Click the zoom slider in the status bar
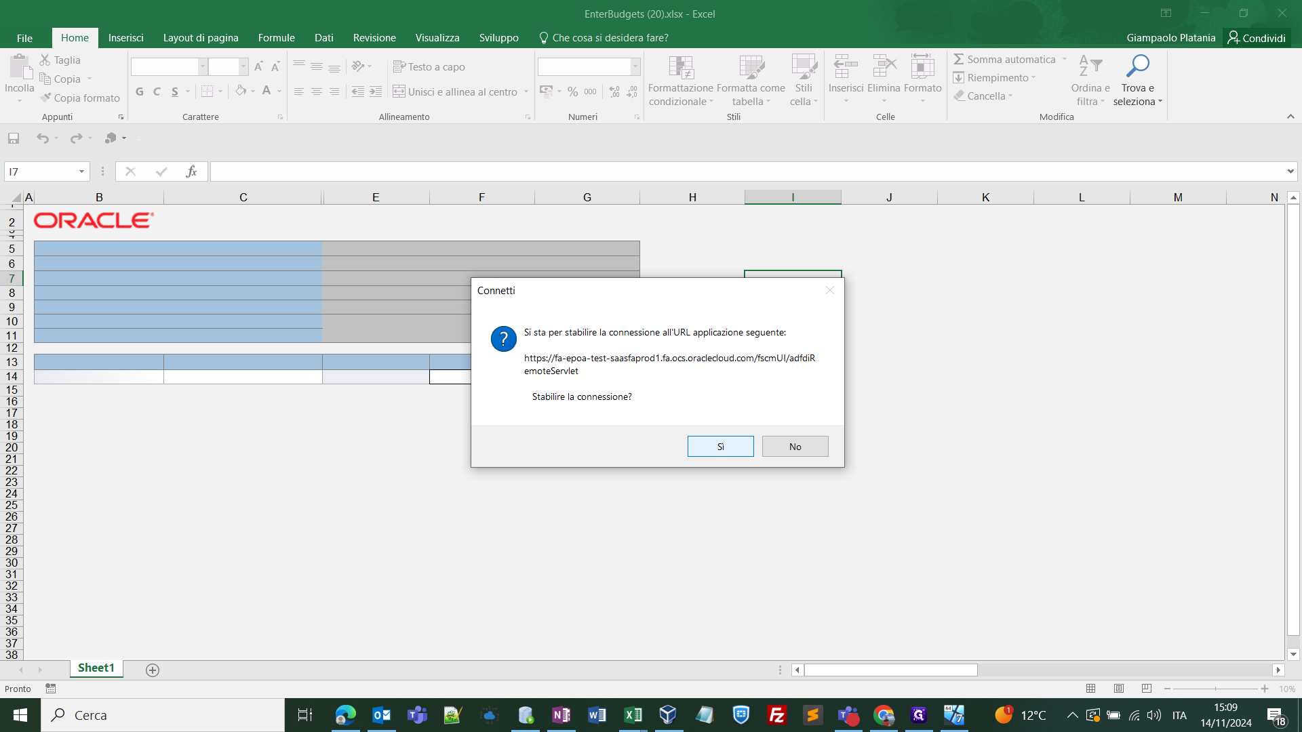Viewport: 1302px width, 732px height. (x=1215, y=689)
